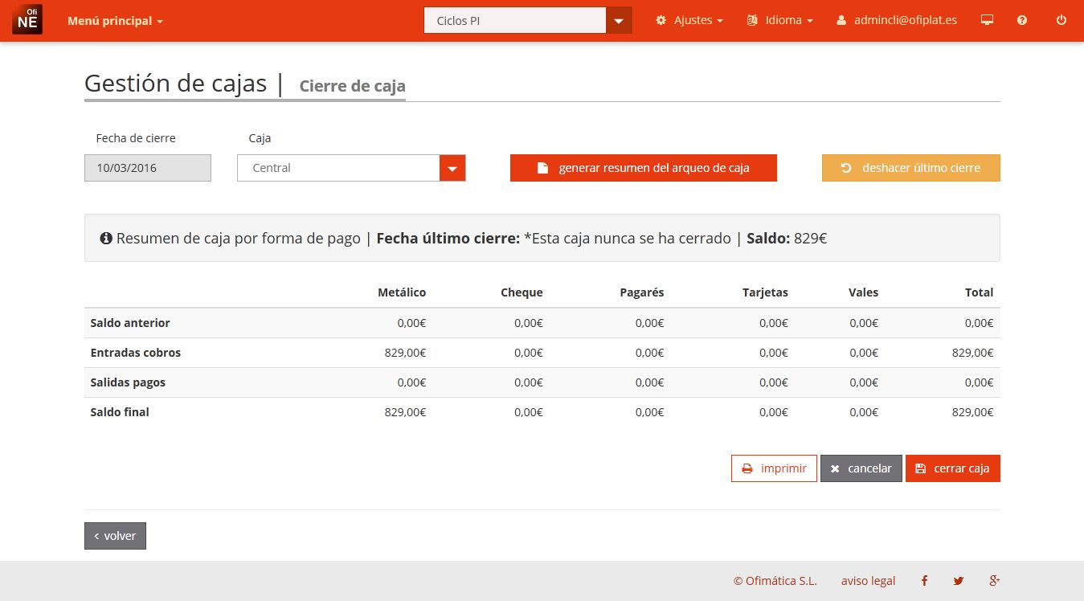The image size is (1084, 601).
Task: Click the Fecha último cierre label
Action: click(448, 239)
